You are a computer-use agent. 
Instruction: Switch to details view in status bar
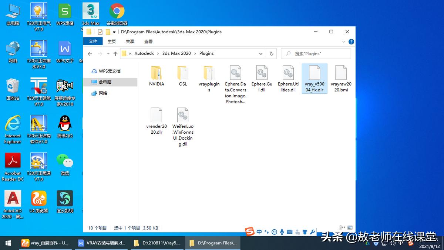click(x=342, y=228)
